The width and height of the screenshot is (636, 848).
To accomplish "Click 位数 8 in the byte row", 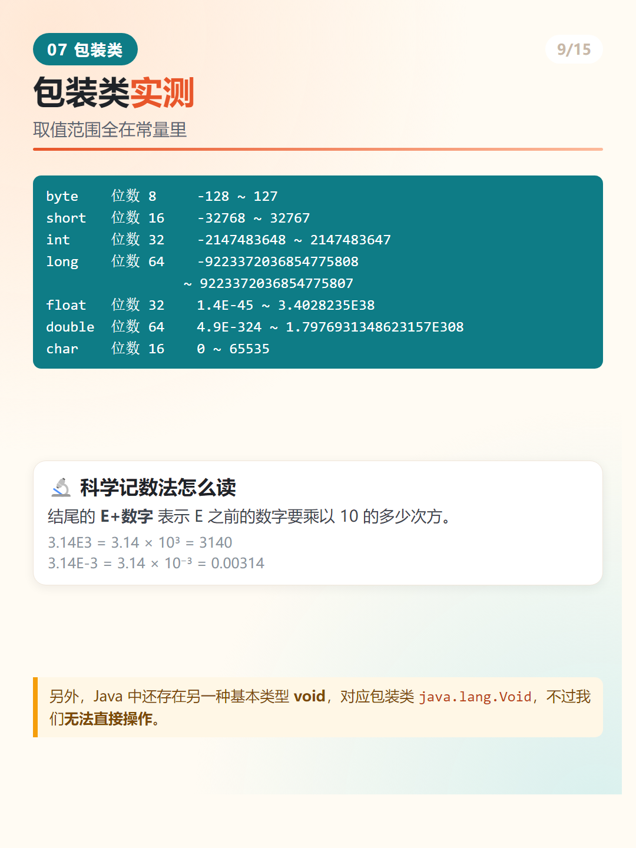I will (134, 196).
